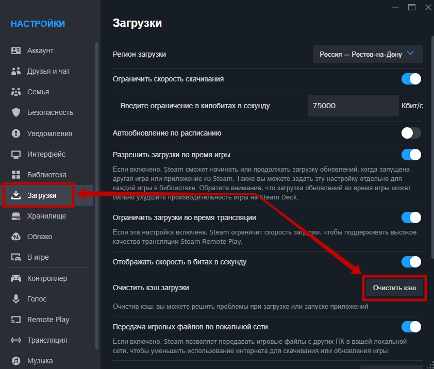Click the download region chevron arrow
Screen dimensions: 434x369
[x=410, y=54]
